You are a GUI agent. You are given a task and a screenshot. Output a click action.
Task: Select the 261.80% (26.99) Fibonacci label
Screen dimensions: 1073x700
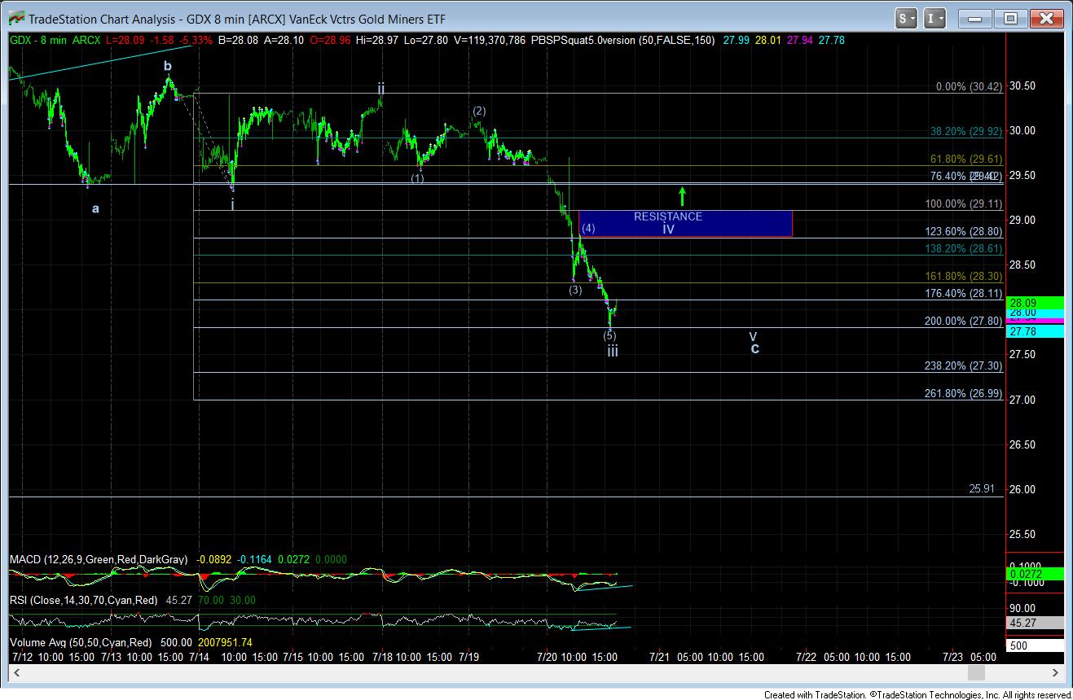coord(964,394)
